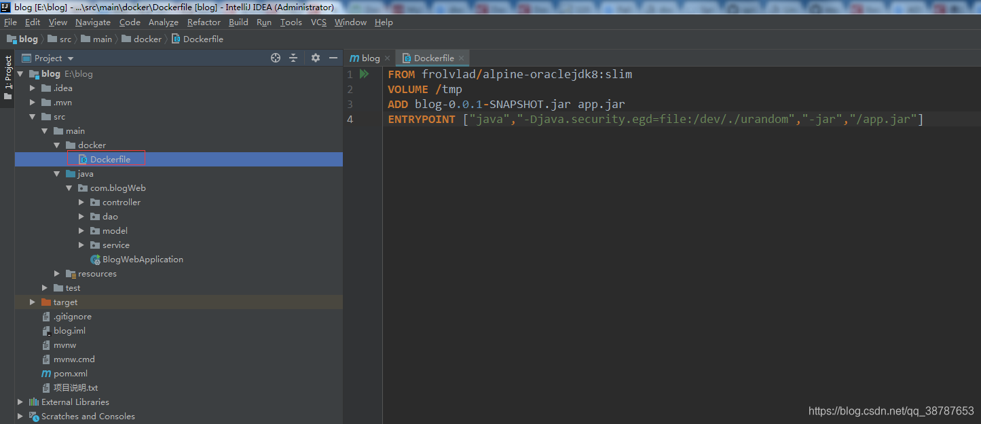
Task: Switch to the blog editor tab
Action: point(365,58)
